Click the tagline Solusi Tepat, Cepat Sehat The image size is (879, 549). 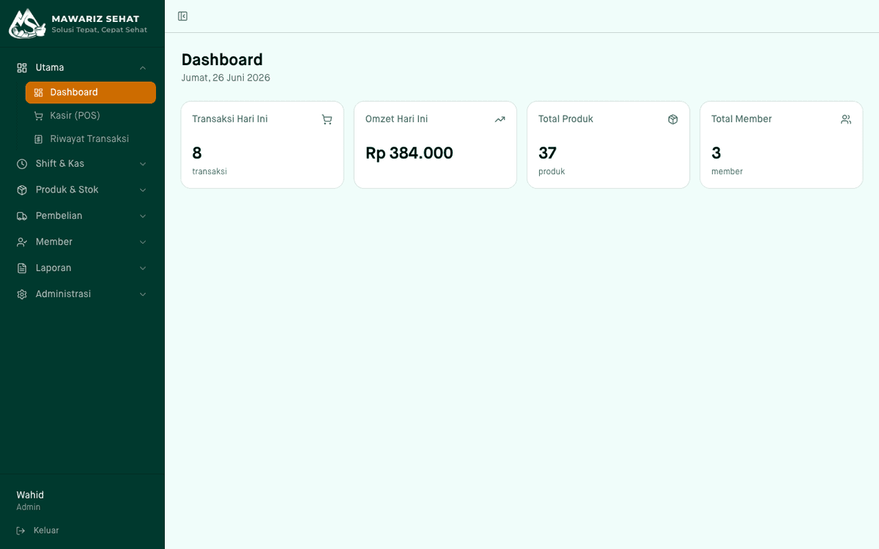click(99, 30)
